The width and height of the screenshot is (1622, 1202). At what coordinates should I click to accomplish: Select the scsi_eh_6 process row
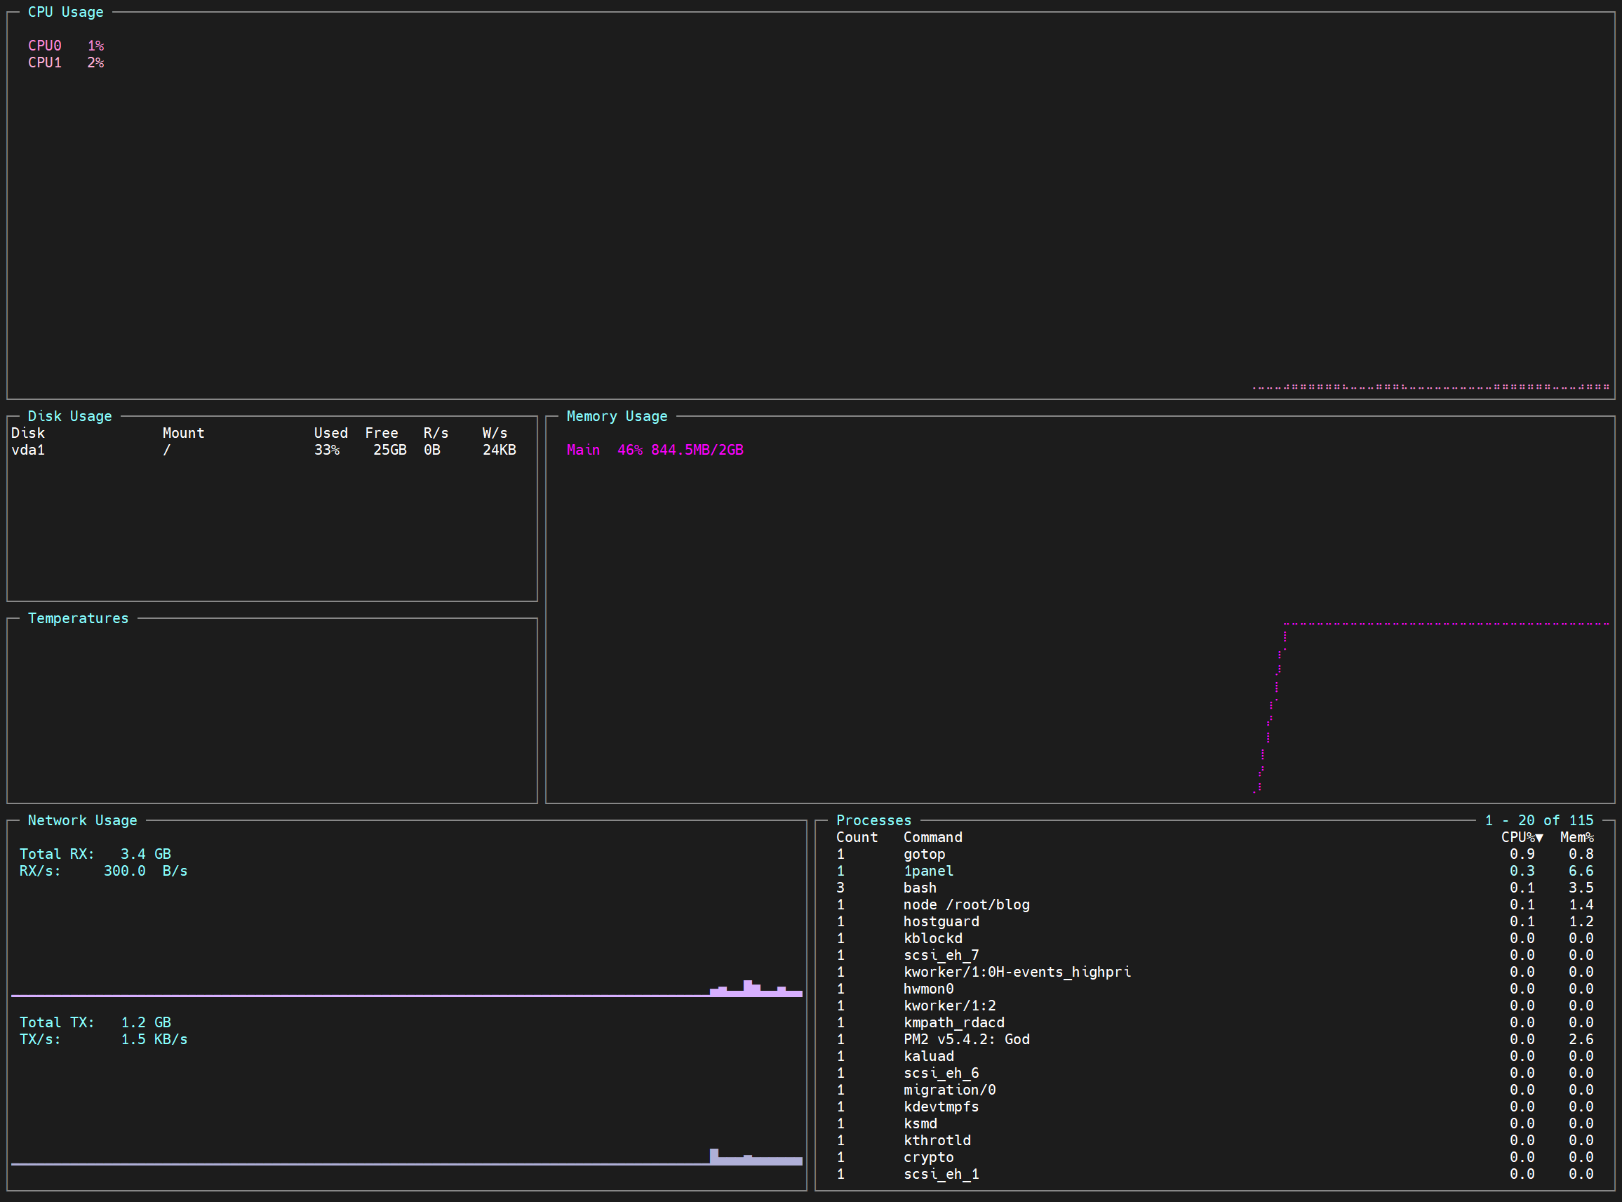coord(1214,1072)
